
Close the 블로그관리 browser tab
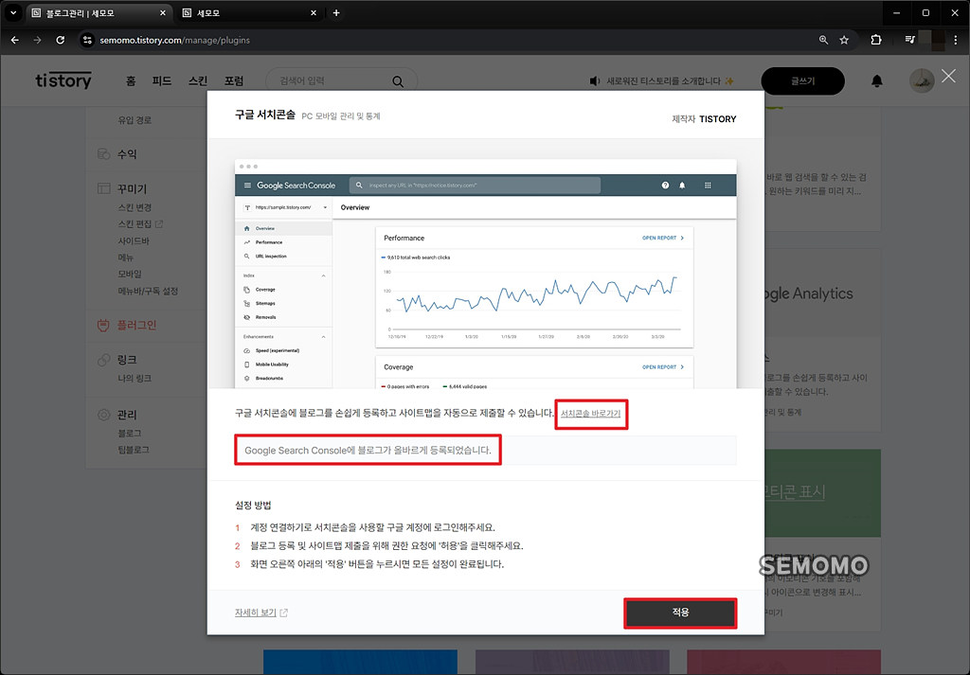[x=163, y=13]
